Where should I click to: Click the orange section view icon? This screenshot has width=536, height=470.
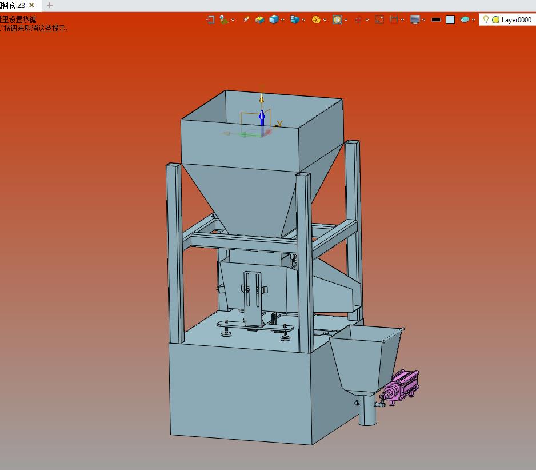point(316,20)
